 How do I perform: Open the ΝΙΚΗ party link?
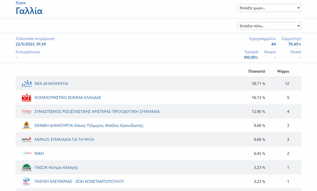coord(39,153)
